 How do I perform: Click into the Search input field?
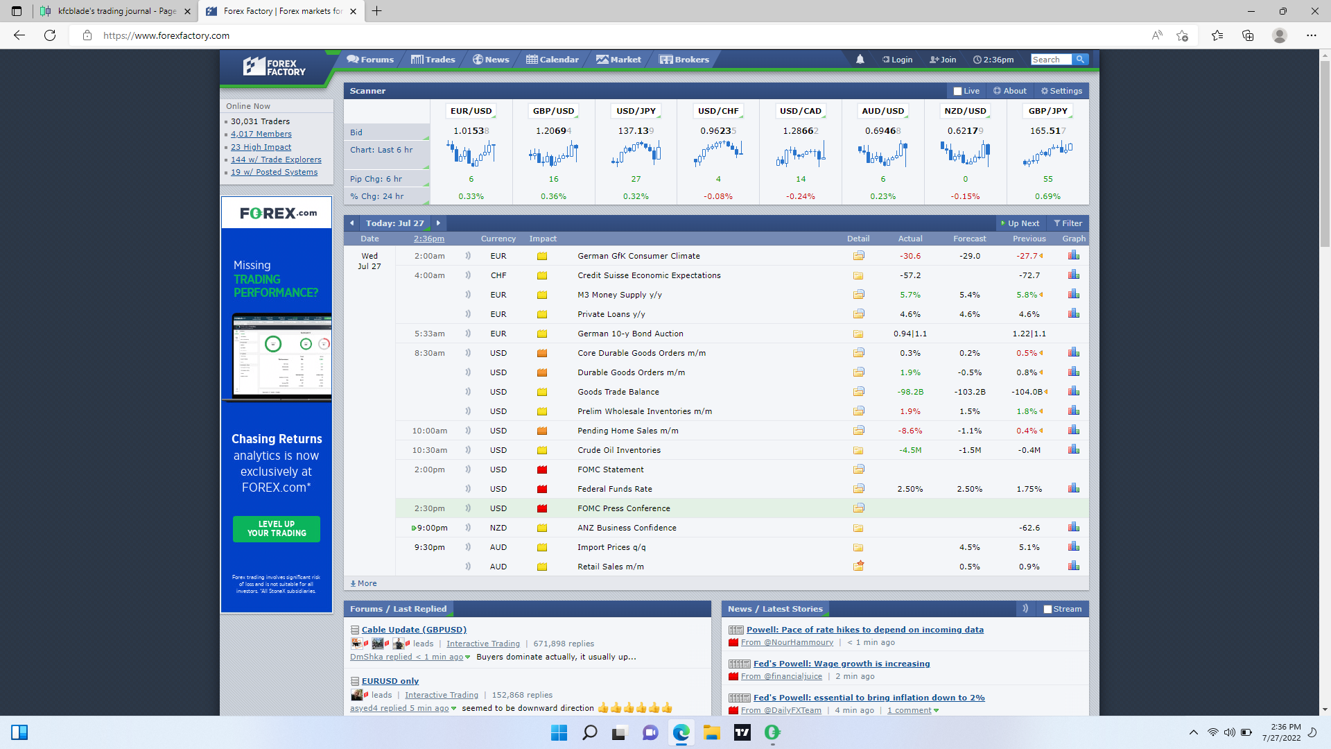tap(1050, 60)
